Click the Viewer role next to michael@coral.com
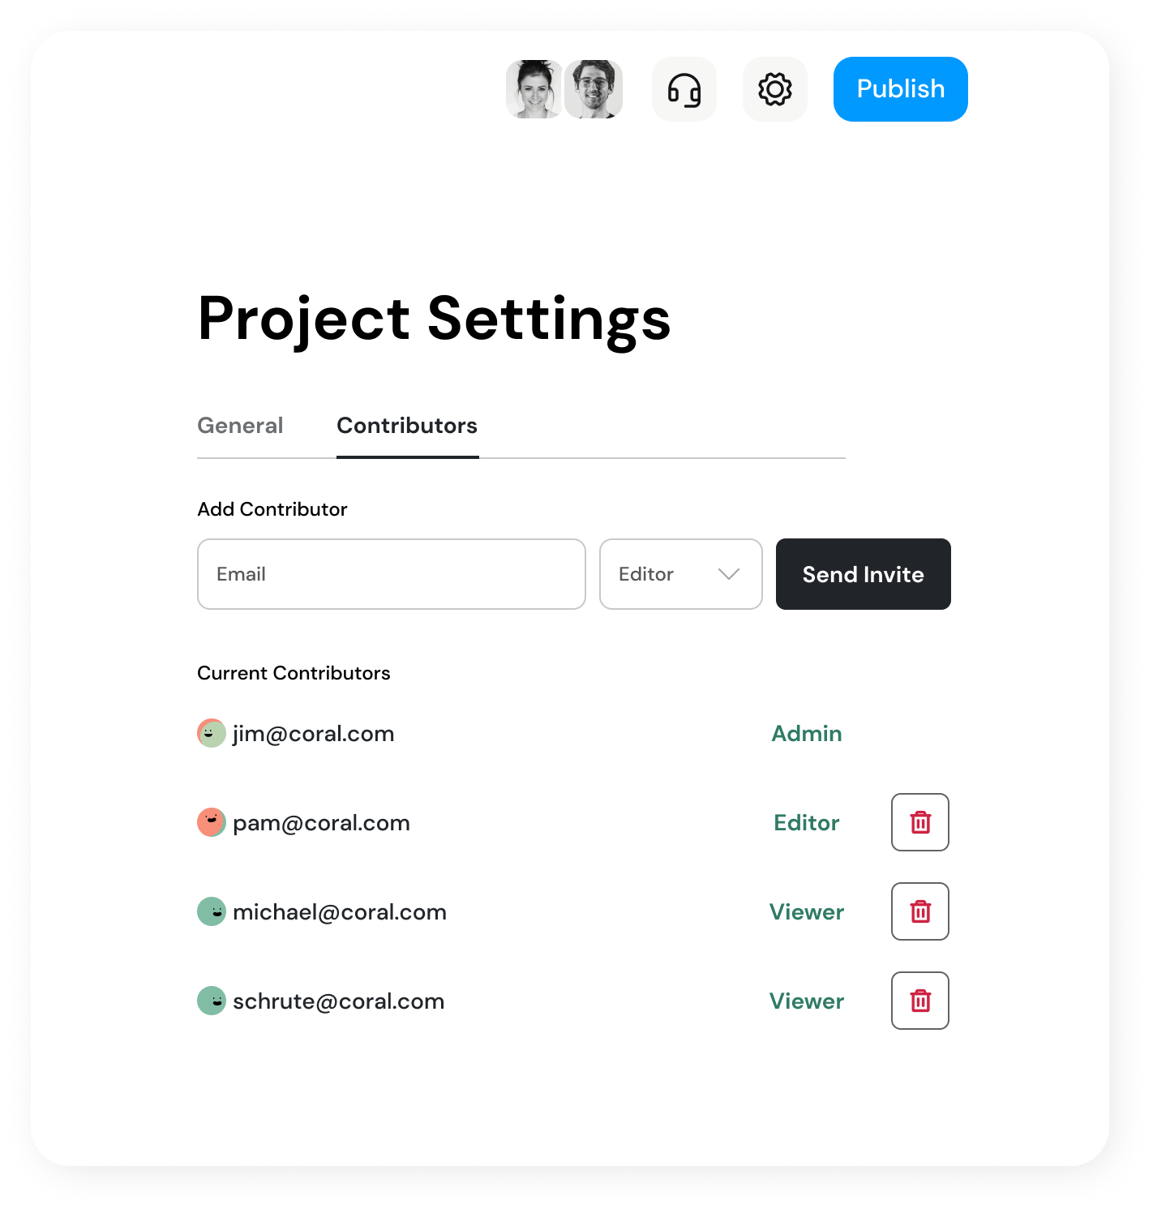This screenshot has width=1153, height=1209. point(807,912)
